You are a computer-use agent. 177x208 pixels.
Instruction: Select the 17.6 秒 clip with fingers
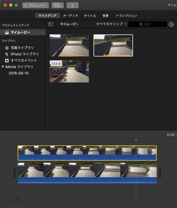point(69,71)
